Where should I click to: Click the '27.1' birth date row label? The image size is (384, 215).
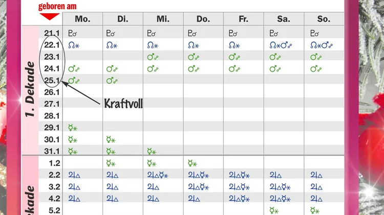coord(53,104)
